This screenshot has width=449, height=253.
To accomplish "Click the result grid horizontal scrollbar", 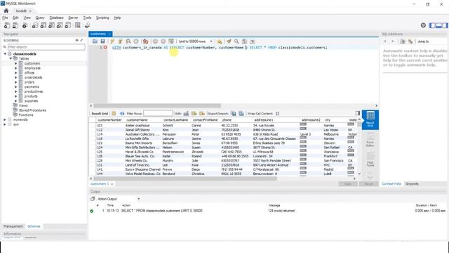I will [185, 179].
